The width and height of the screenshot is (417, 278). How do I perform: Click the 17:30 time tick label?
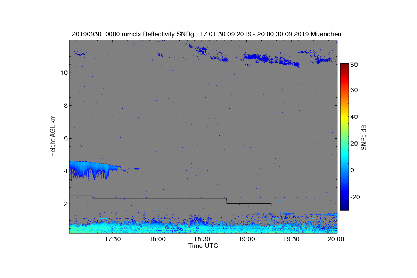[x=113, y=239]
